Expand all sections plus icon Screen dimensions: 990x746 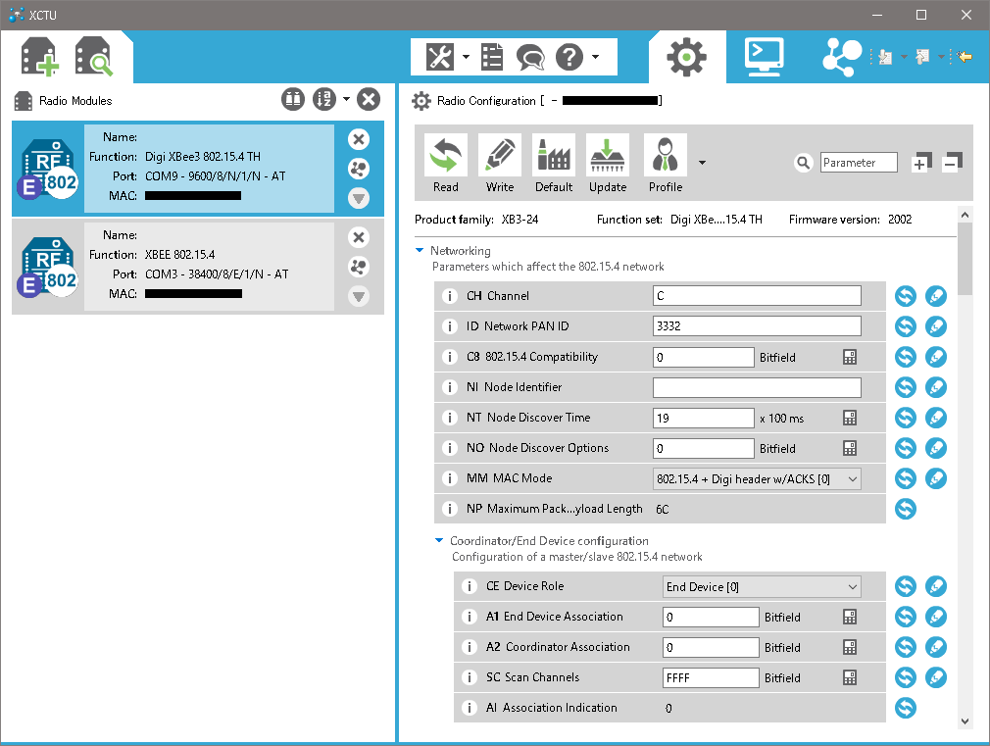tap(921, 163)
